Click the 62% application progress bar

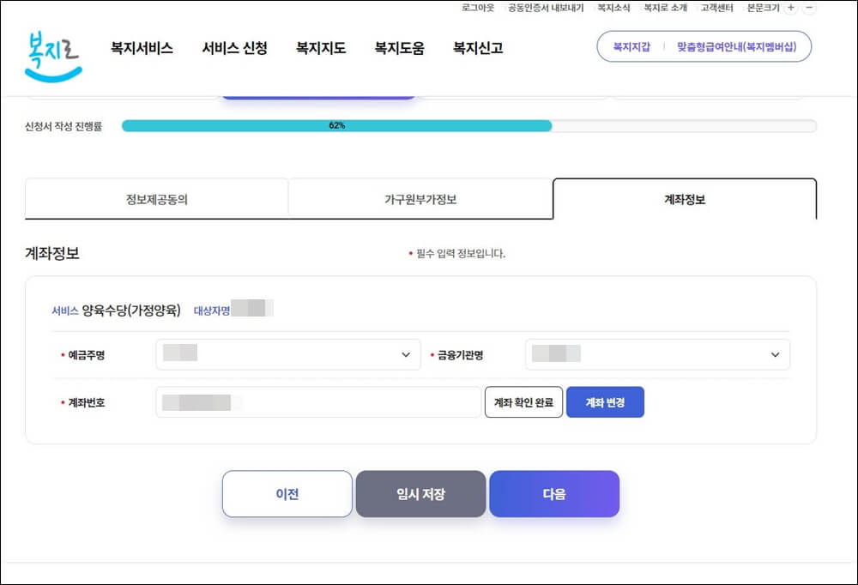click(x=337, y=126)
